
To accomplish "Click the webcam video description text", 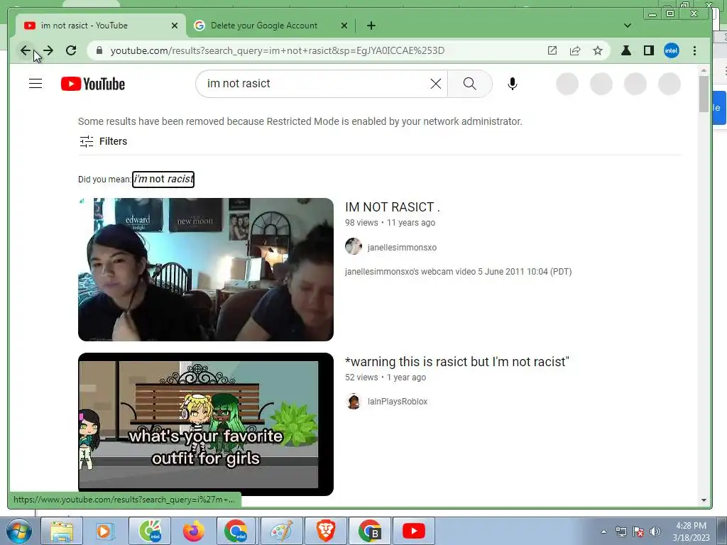I will click(x=458, y=272).
